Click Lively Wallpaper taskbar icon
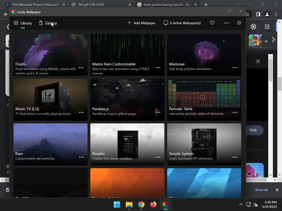Image resolution: width=282 pixels, height=211 pixels. click(x=166, y=204)
